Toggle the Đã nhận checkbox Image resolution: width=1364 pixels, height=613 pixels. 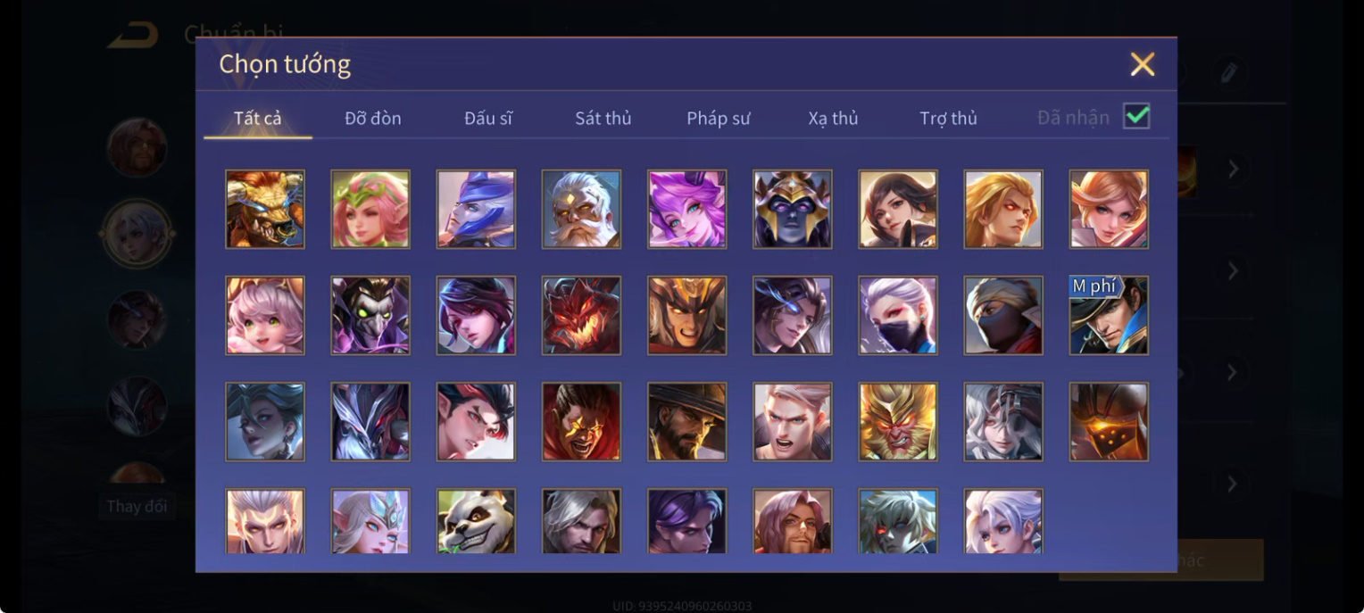click(1135, 116)
